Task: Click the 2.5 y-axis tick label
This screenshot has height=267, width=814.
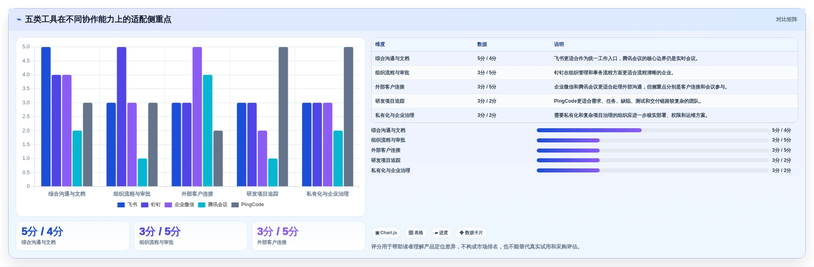Action: [x=26, y=117]
